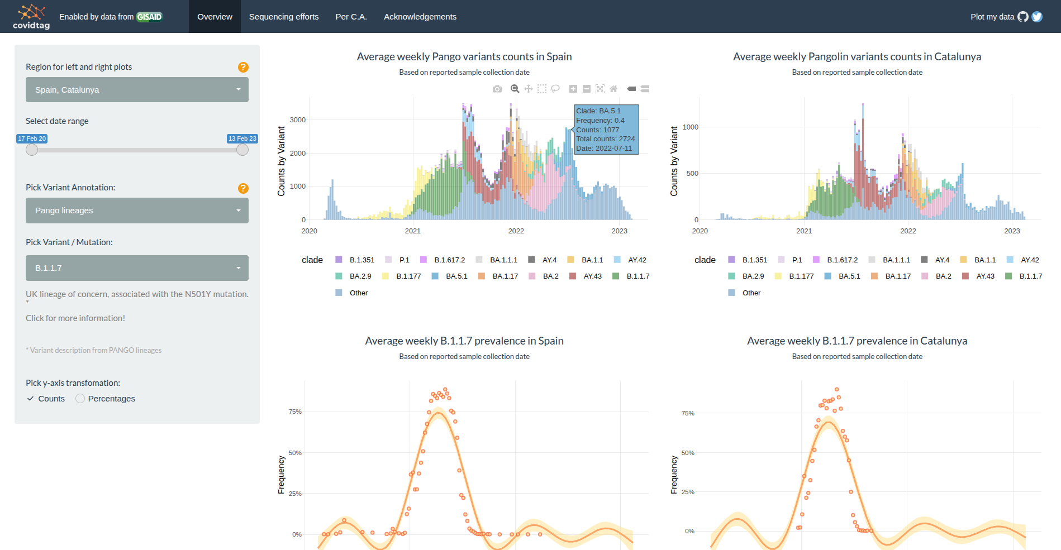Click the covidtag logo
The image size is (1061, 550).
pos(31,16)
